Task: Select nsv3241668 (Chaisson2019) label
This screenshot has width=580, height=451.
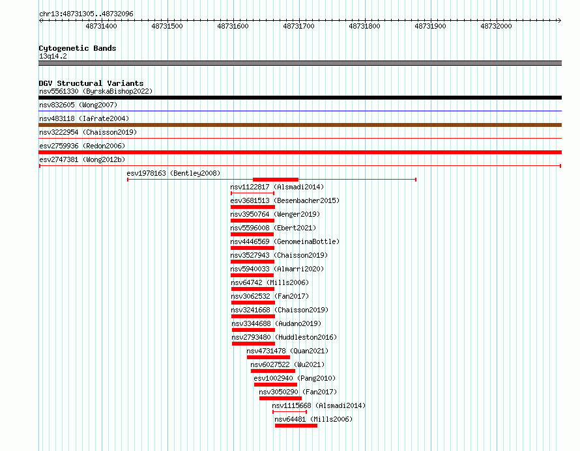Action: (x=280, y=310)
